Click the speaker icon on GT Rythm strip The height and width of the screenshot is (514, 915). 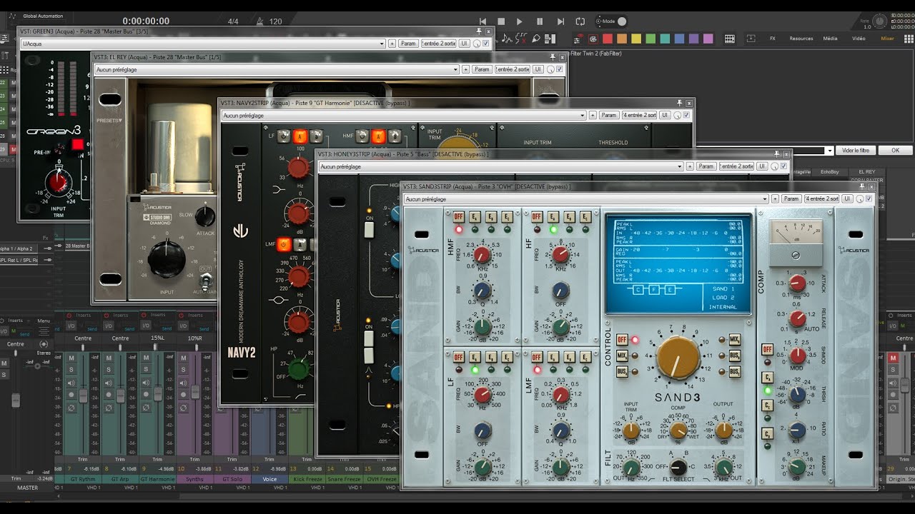click(71, 383)
